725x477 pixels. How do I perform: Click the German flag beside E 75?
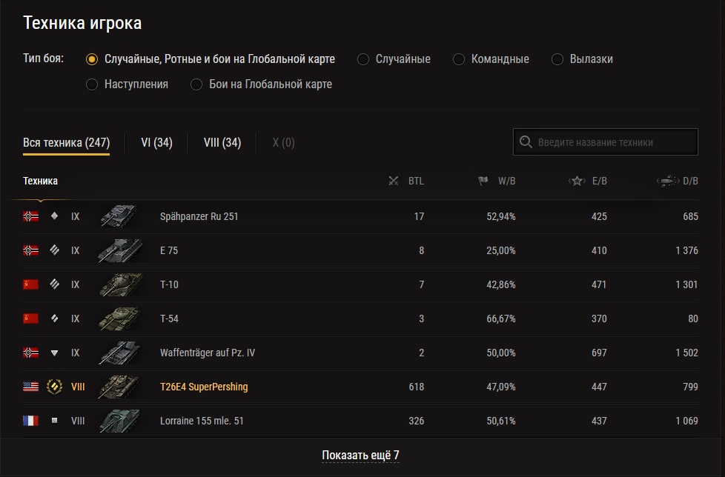(30, 250)
